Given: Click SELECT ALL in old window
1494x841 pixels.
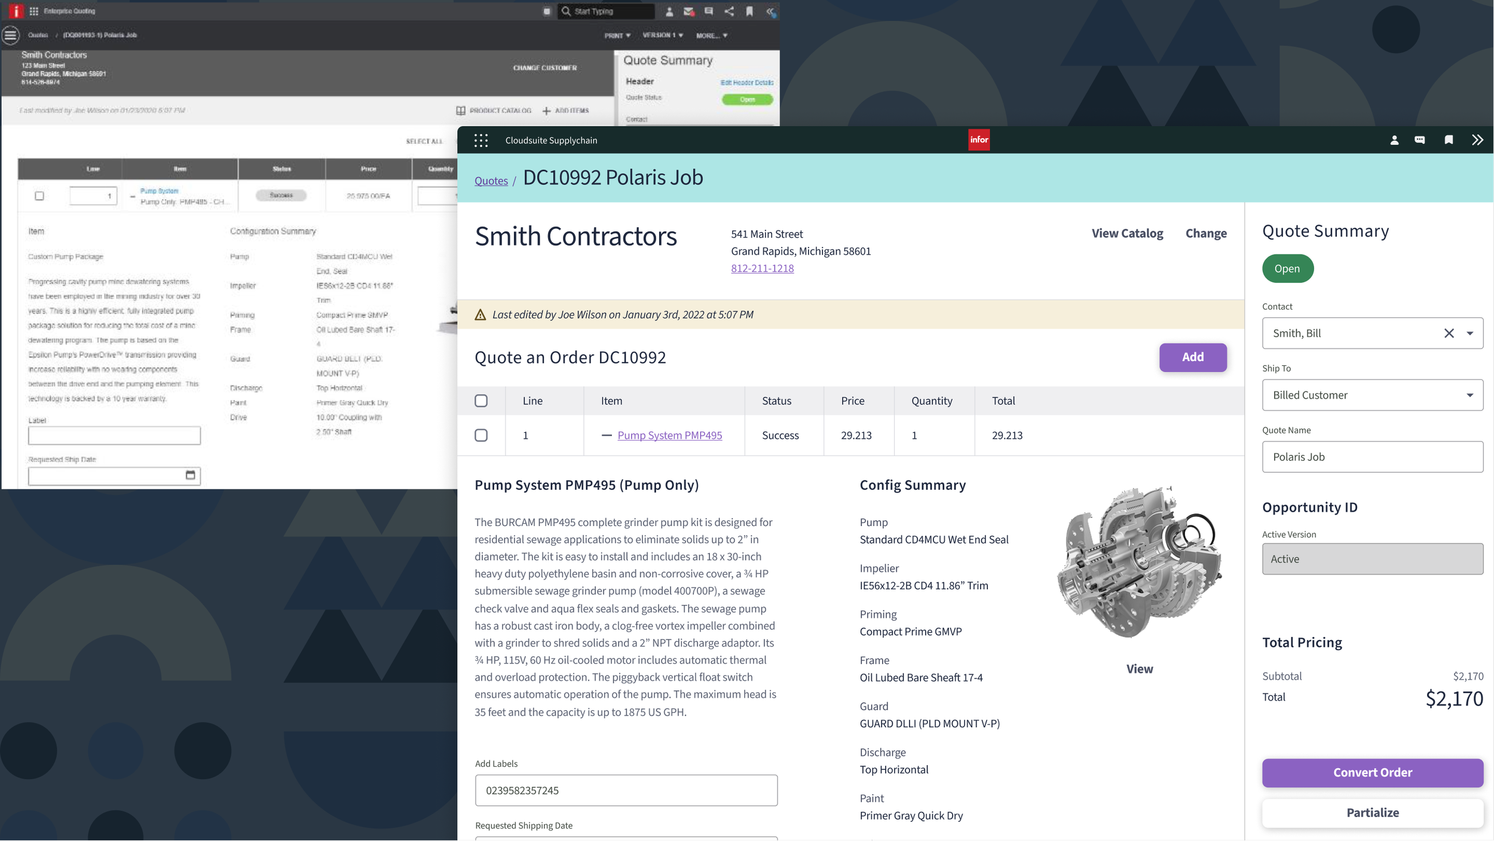Looking at the screenshot, I should (424, 141).
